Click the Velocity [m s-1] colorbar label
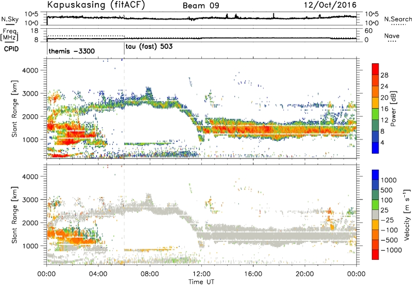 (x=407, y=215)
